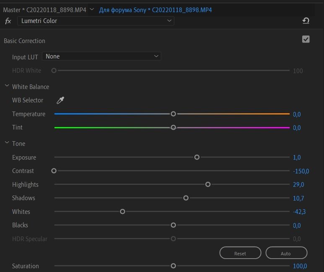Click the fx badge beside Lumetri Color
The image size is (324, 272).
pyautogui.click(x=8, y=21)
